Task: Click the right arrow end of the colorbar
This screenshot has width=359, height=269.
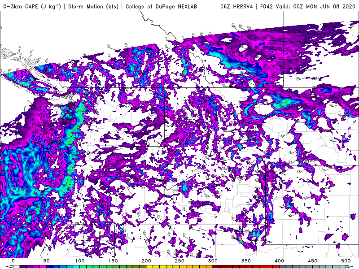Action: point(349,267)
